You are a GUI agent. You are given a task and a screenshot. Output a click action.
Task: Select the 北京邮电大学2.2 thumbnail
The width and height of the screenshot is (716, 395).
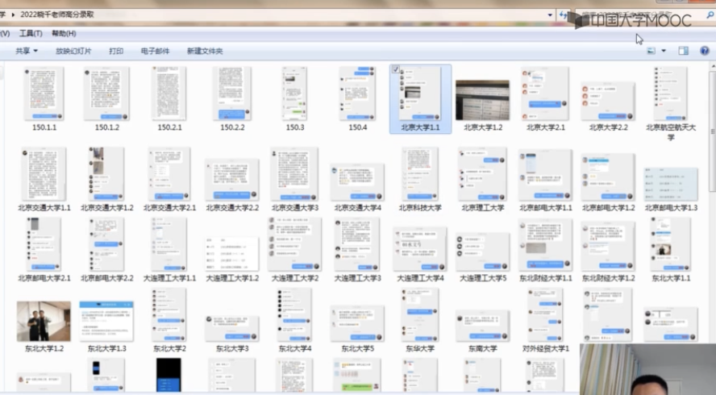106,244
